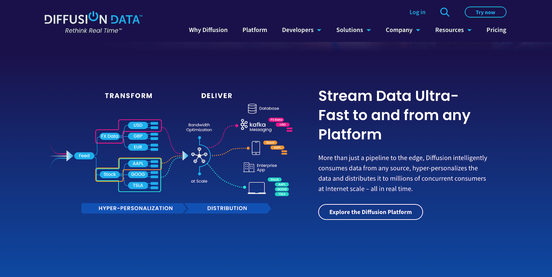The image size is (552, 277).
Task: Expand the Solutions dropdown arrow
Action: pyautogui.click(x=369, y=30)
